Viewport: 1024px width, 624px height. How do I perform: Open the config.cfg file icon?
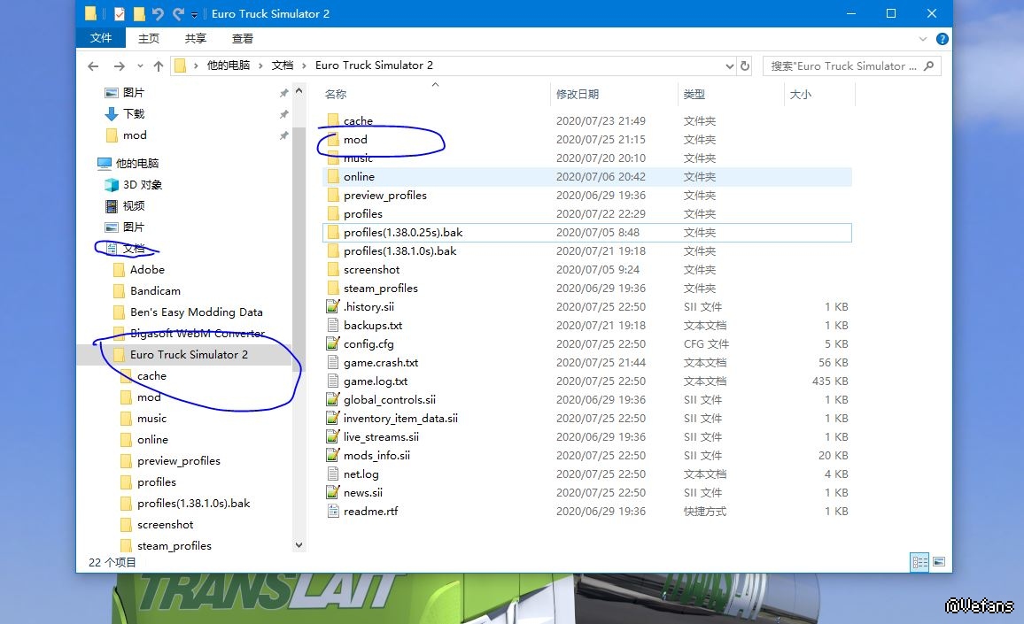tap(333, 343)
